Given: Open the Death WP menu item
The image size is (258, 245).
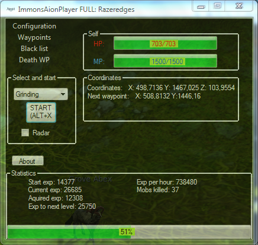Looking at the screenshot, I should click(x=34, y=60).
